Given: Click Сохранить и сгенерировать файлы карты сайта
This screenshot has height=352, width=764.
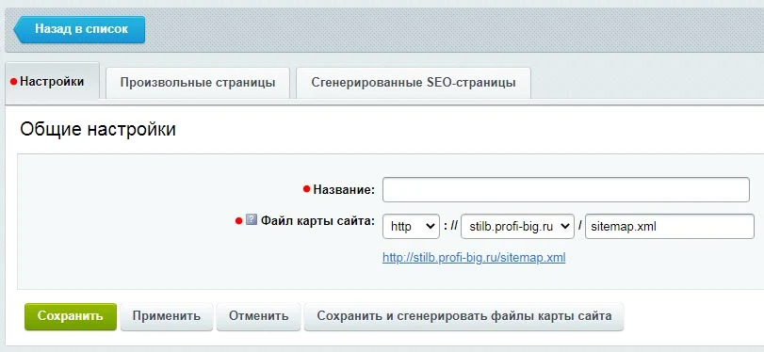Looking at the screenshot, I should point(463,316).
